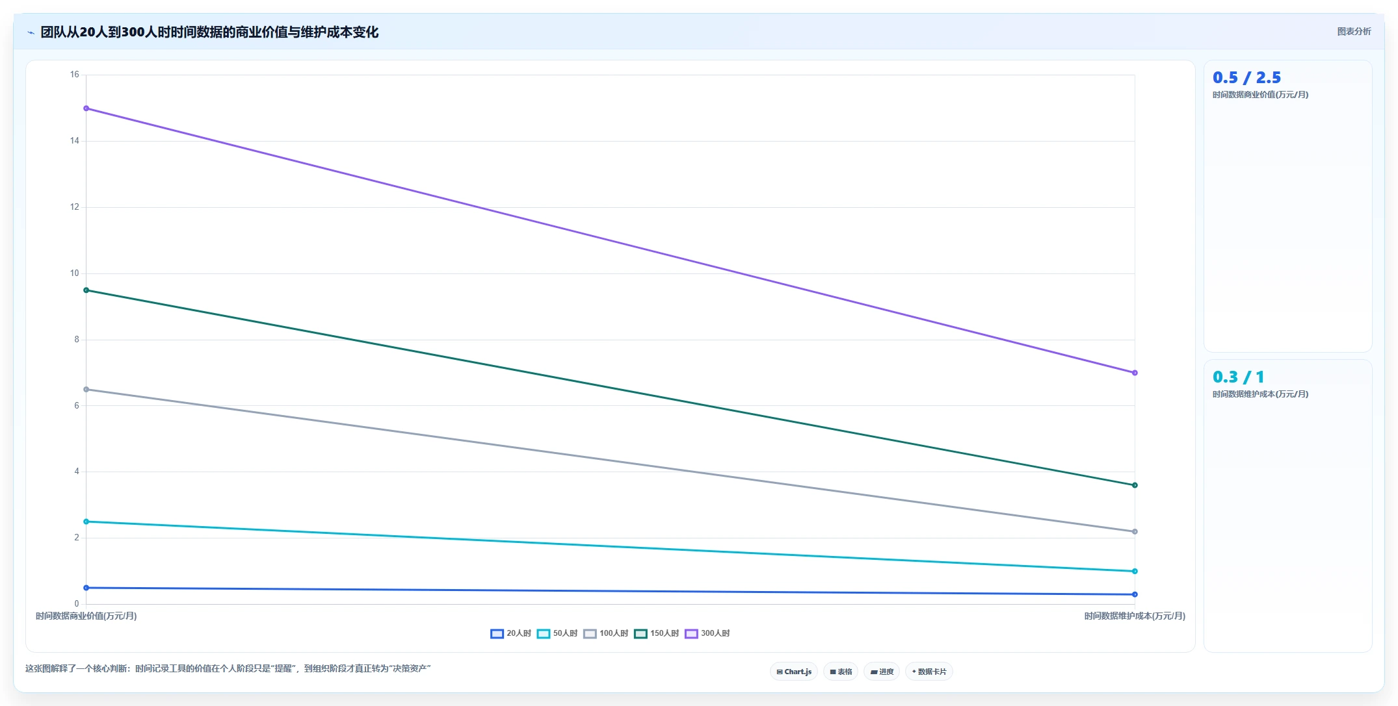Click the dark green 150人时 point at 9.5
Screen dimensions: 1398x706
[x=86, y=290]
